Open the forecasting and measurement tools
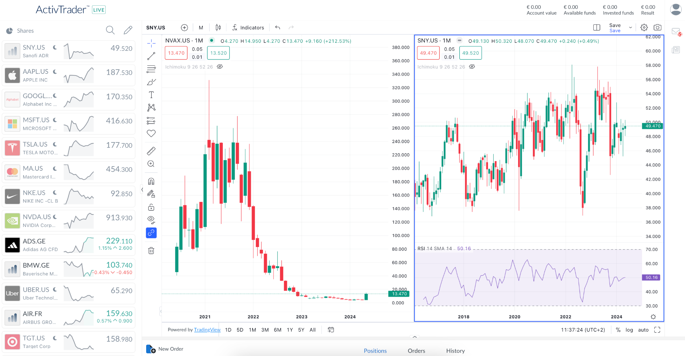 click(x=151, y=121)
